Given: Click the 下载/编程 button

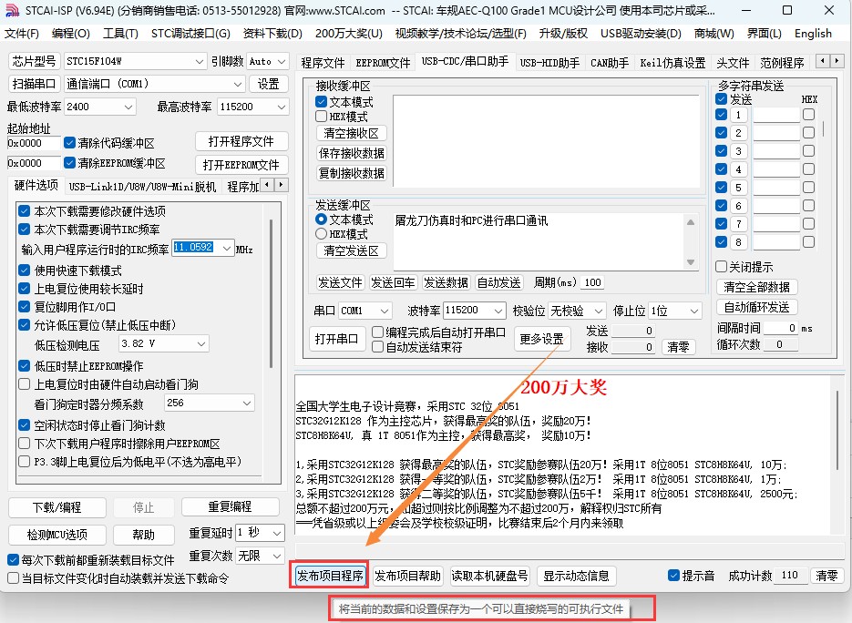Looking at the screenshot, I should pyautogui.click(x=57, y=507).
